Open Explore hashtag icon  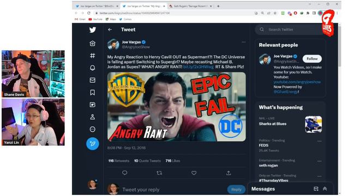(x=92, y=56)
